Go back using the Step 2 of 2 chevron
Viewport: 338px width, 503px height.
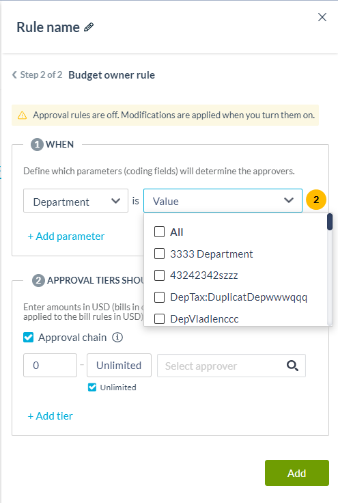[x=14, y=74]
